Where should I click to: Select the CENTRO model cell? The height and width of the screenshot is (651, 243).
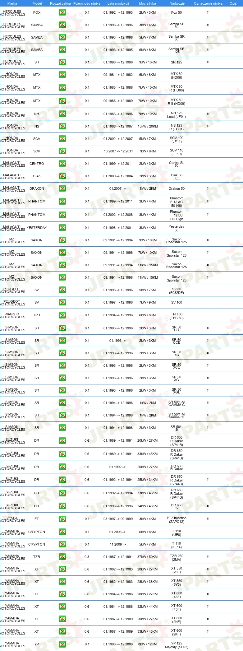(37, 164)
